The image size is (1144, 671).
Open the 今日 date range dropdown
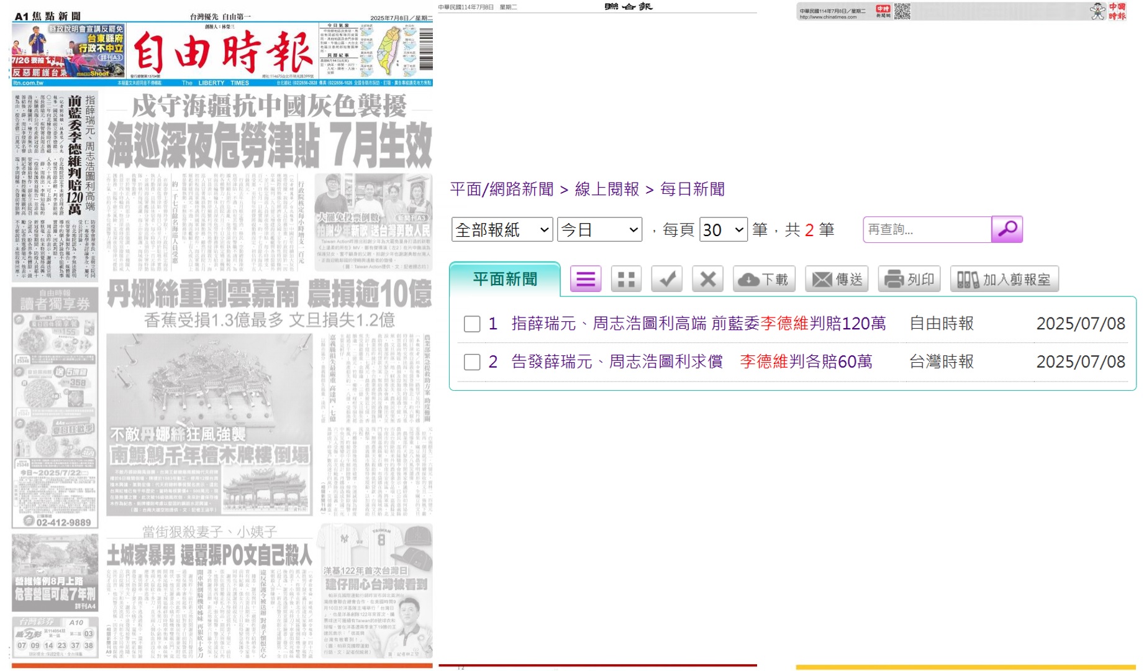599,230
